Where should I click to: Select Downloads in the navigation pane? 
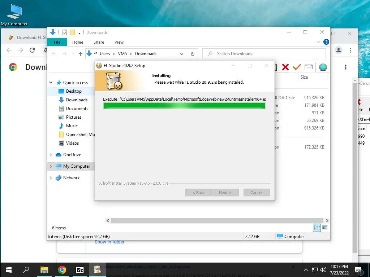point(77,100)
